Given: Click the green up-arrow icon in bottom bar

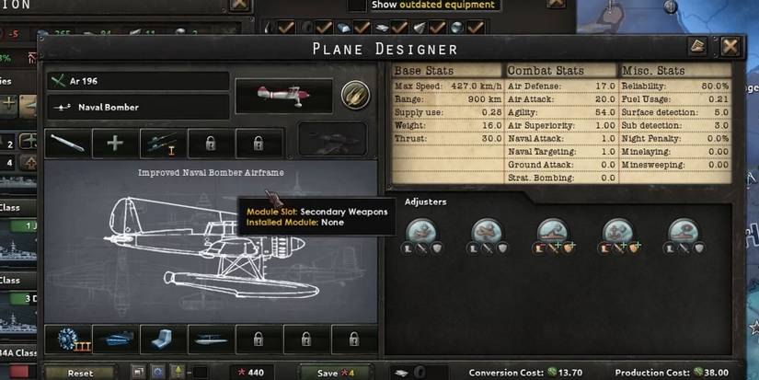Looking at the screenshot, I should pyautogui.click(x=178, y=373).
